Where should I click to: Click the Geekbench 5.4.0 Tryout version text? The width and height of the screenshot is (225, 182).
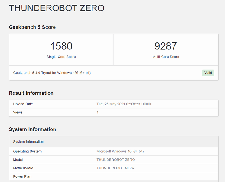[52, 73]
